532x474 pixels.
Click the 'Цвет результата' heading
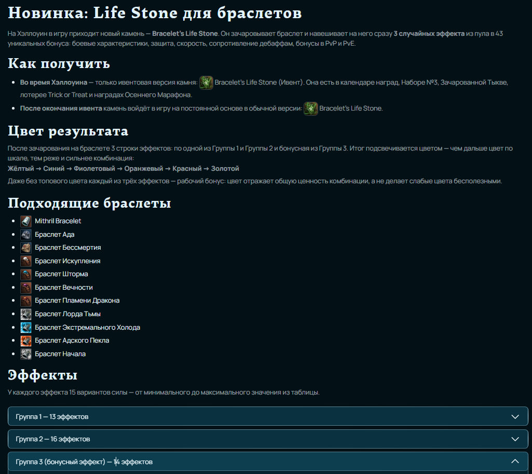68,131
